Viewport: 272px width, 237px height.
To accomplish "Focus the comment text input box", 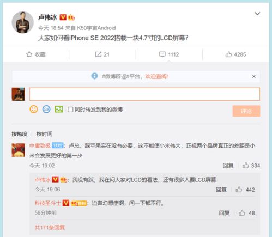I will pyautogui.click(x=144, y=94).
